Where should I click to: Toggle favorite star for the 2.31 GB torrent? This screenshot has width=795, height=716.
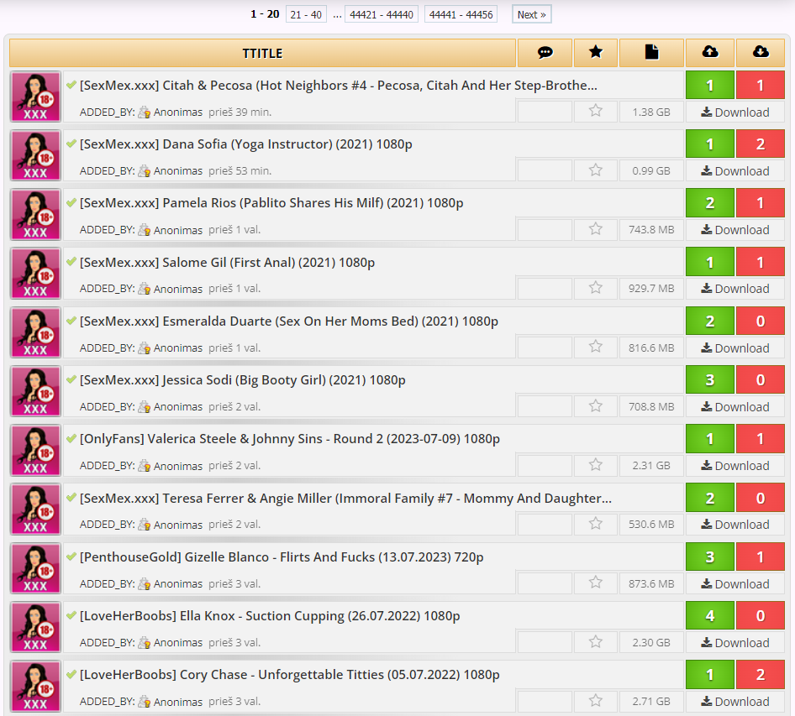pos(596,465)
